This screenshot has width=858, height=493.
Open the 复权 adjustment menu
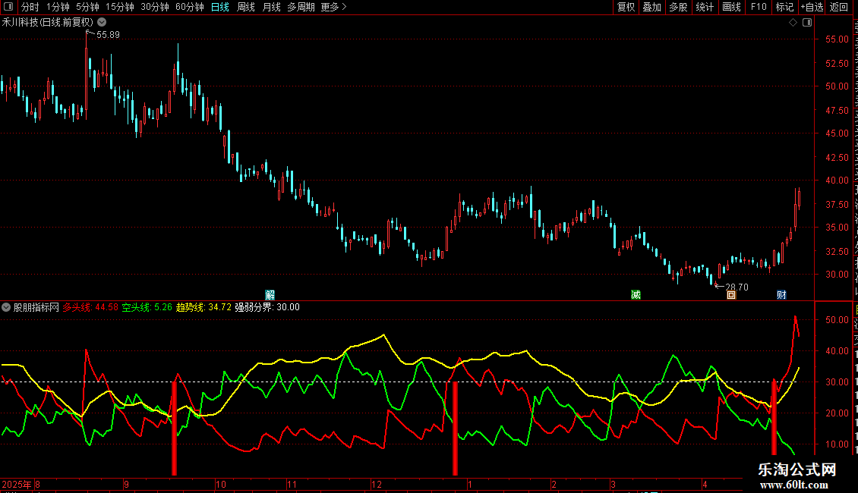(626, 7)
